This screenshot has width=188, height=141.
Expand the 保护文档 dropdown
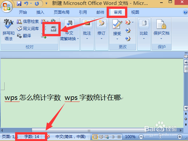pyautogui.click(x=161, y=39)
